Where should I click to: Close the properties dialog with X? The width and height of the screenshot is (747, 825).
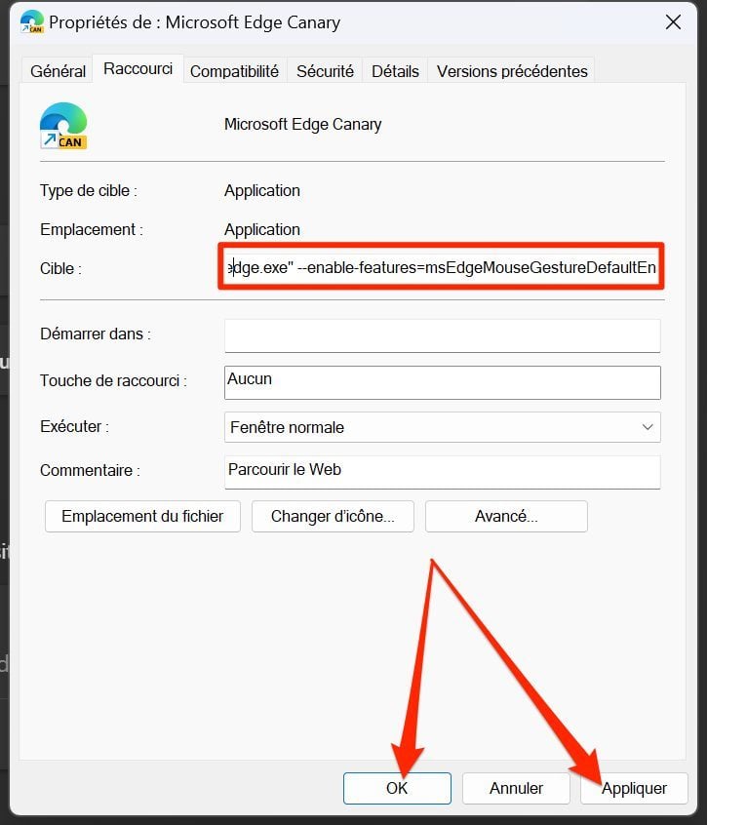[x=673, y=22]
